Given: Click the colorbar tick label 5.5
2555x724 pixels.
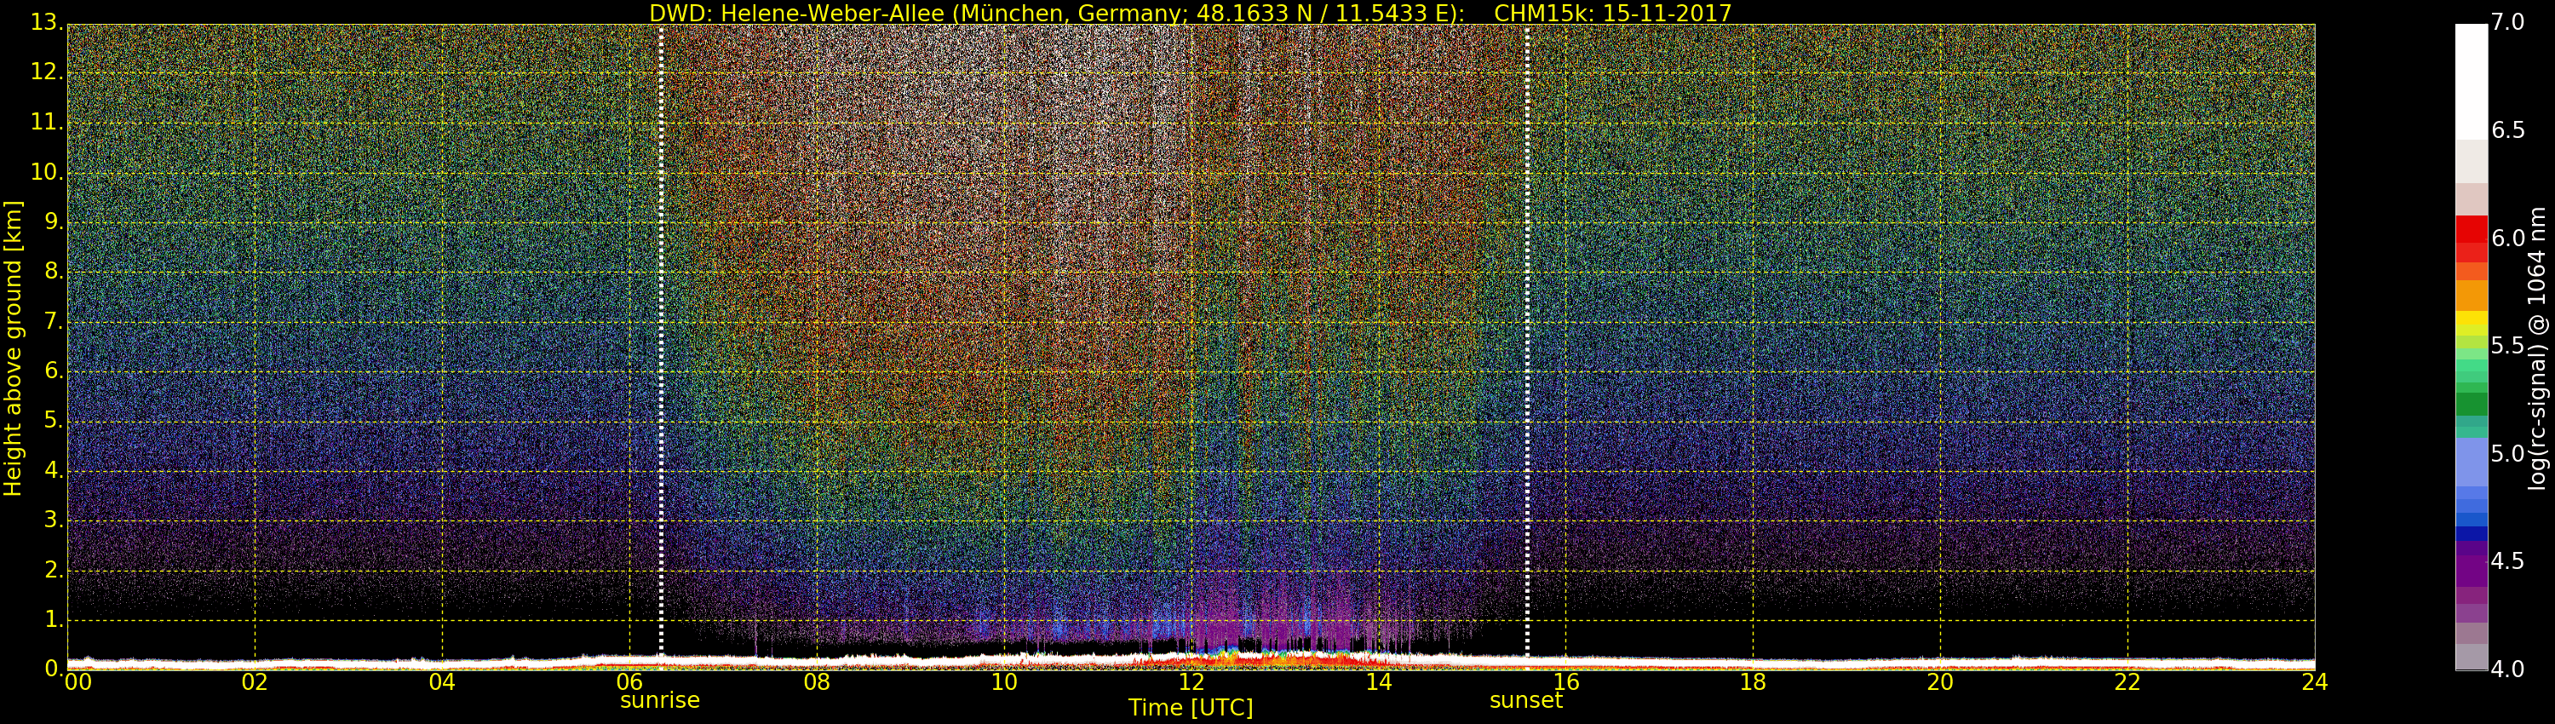Looking at the screenshot, I should pos(2508,345).
